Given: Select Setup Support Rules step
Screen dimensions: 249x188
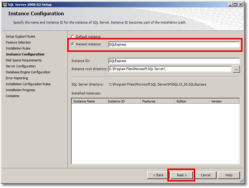Looking at the screenshot, I should click(x=20, y=36).
